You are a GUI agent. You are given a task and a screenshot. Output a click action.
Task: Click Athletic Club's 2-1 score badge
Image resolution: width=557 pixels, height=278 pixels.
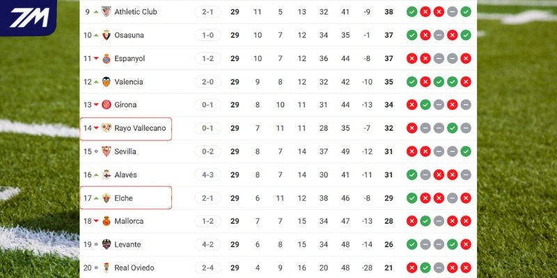(207, 12)
